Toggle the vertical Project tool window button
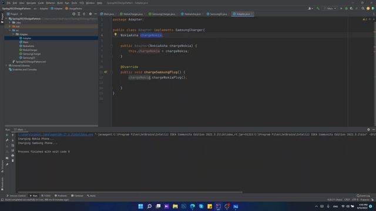The image size is (376, 211). (x=2, y=18)
